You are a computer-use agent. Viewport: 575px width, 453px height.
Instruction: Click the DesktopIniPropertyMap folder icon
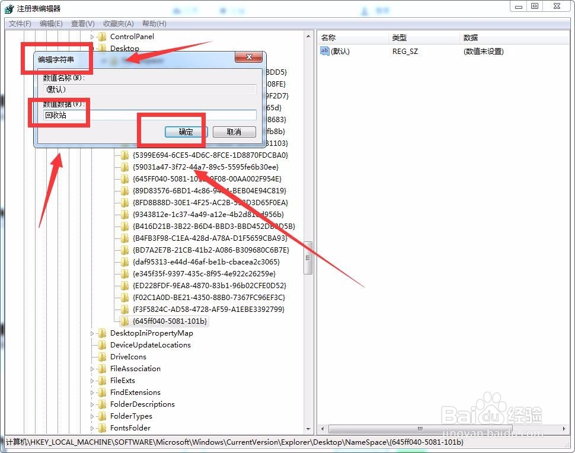click(x=103, y=333)
